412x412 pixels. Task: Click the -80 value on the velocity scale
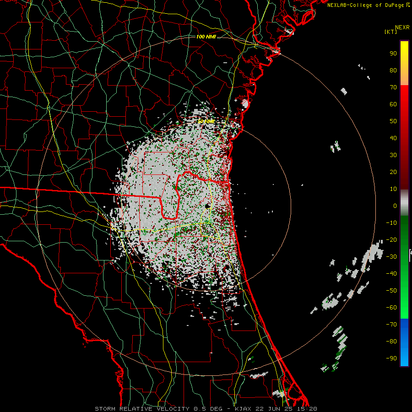tap(391, 342)
